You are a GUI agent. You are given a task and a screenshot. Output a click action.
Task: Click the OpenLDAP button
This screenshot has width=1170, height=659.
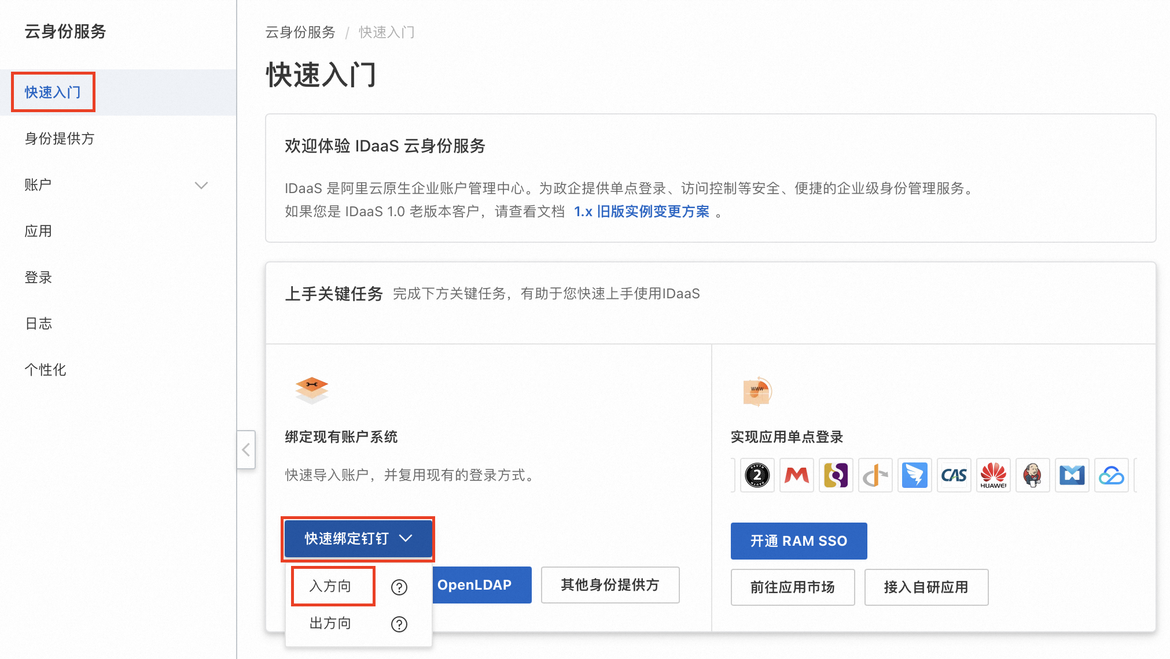(481, 585)
